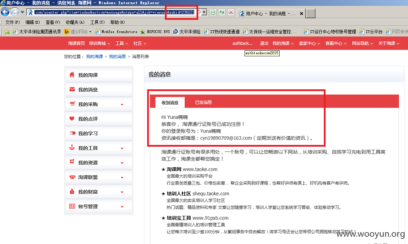Expand the 帐号管理 sidebar arrow
This screenshot has width=408, height=244.
tap(122, 207)
